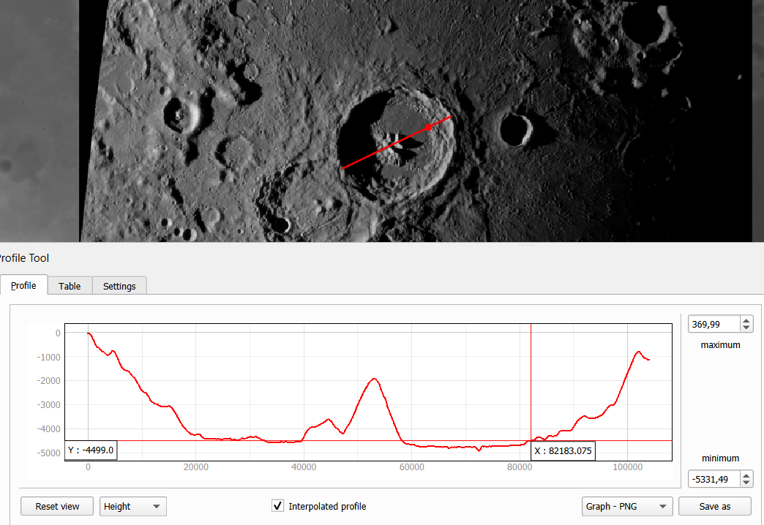
Task: Increase minimum value with up arrow
Action: point(746,475)
